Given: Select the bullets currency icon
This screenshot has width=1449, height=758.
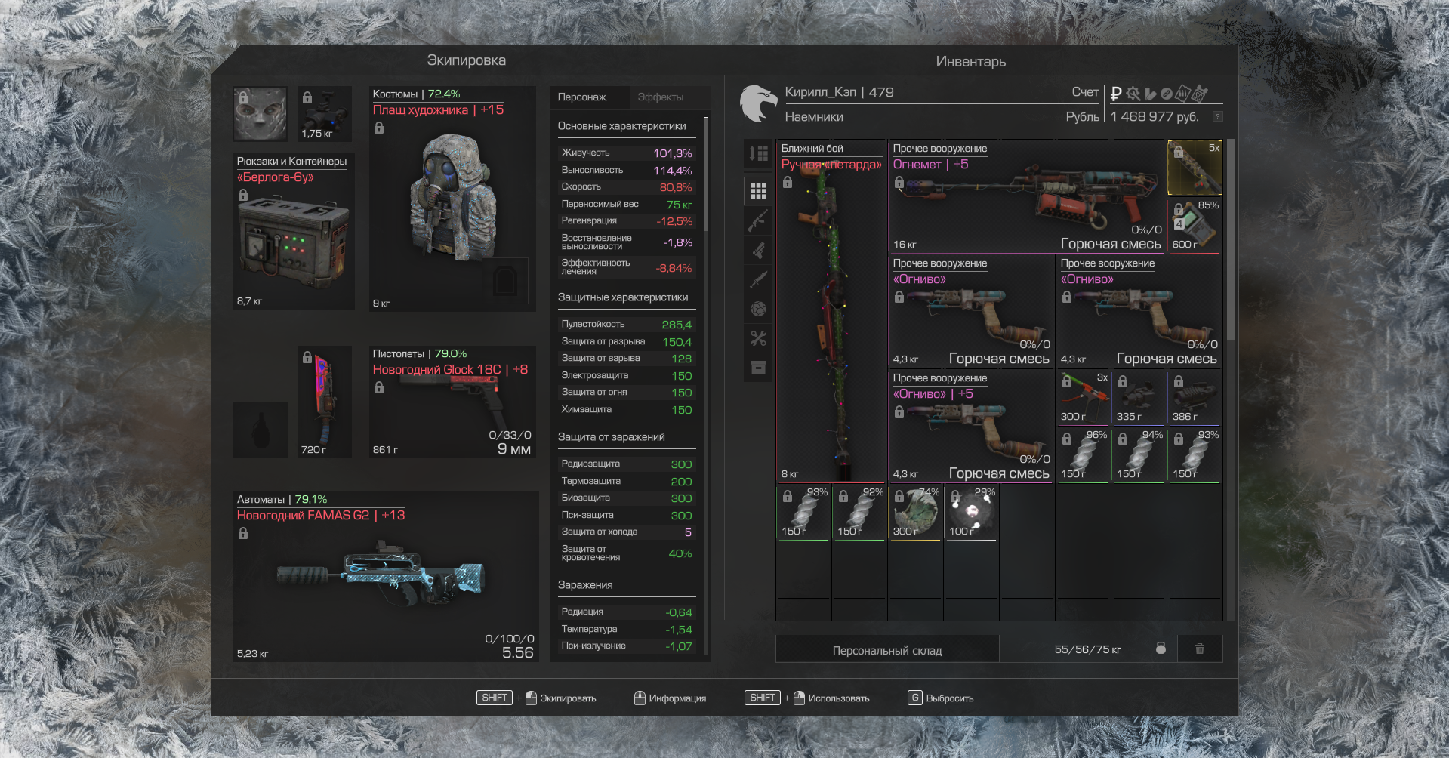Looking at the screenshot, I should click(x=1150, y=94).
